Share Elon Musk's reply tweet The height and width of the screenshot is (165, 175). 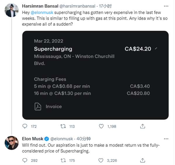coord(143,160)
